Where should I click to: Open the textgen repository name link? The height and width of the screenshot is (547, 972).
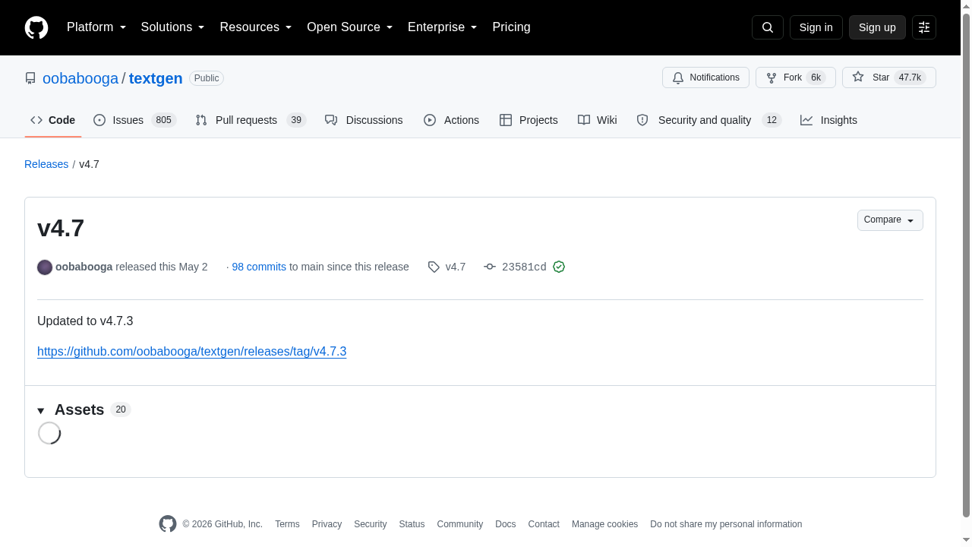click(156, 78)
